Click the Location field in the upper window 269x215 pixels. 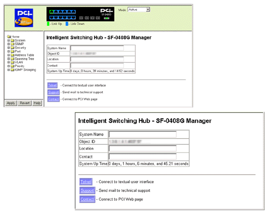click(x=97, y=59)
